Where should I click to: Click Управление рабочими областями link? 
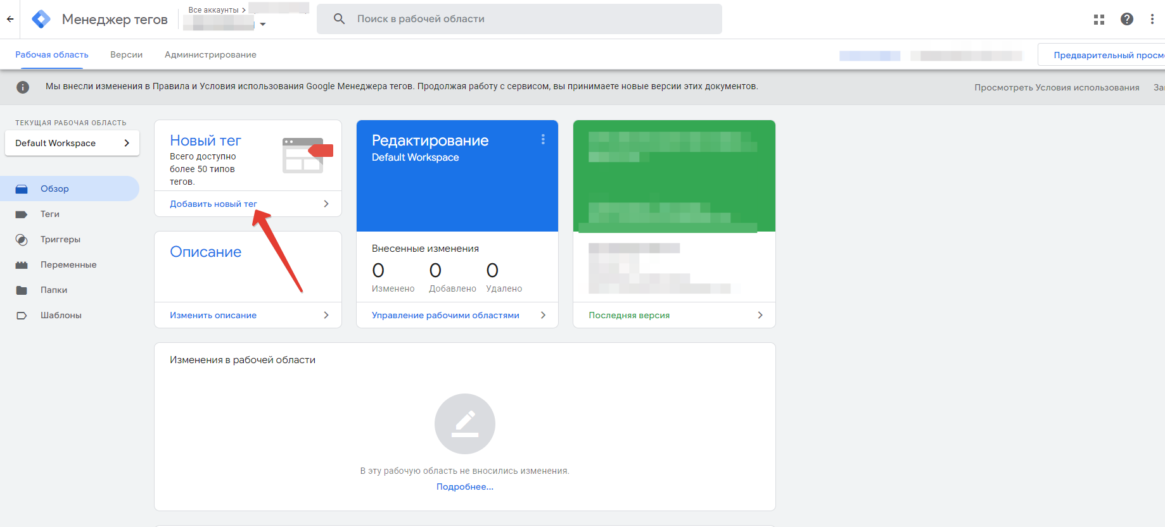click(445, 315)
